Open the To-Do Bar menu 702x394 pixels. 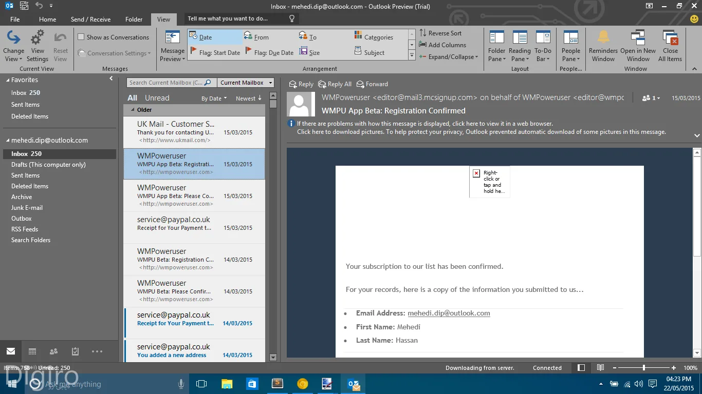pyautogui.click(x=543, y=46)
